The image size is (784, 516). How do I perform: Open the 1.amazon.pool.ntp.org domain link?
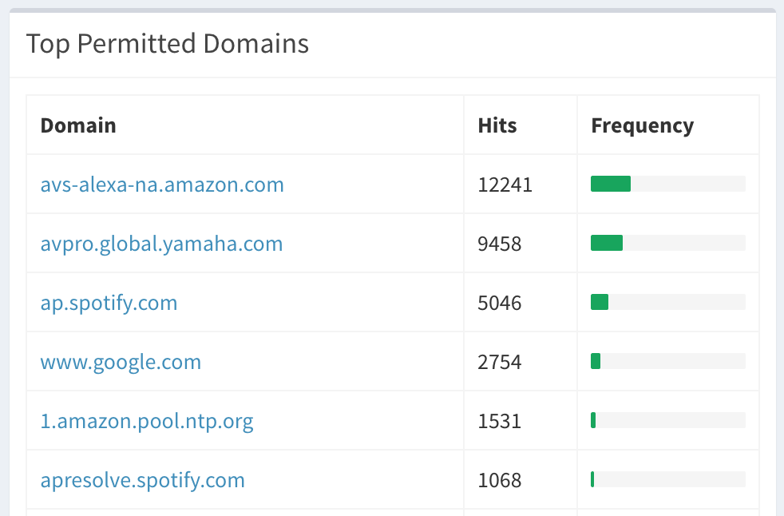click(147, 421)
